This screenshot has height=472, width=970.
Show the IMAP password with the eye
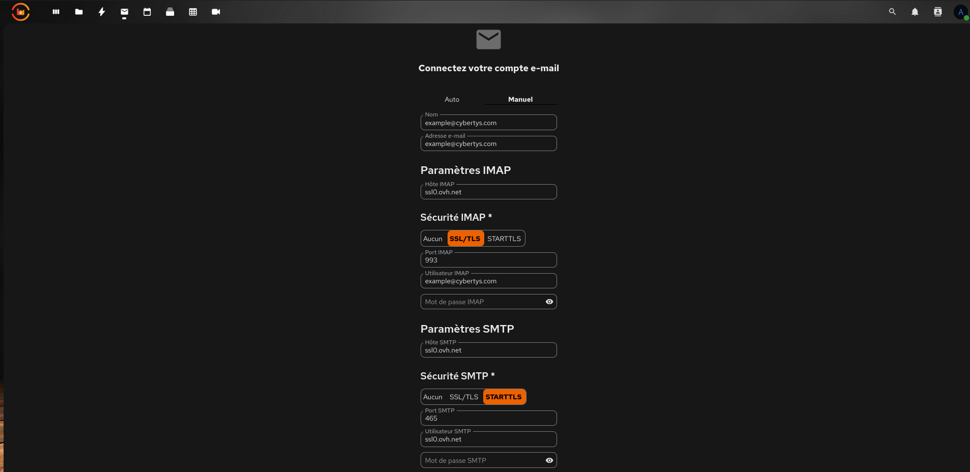(x=549, y=302)
